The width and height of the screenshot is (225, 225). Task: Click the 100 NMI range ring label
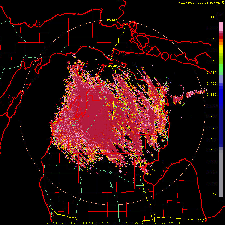pyautogui.click(x=112, y=20)
